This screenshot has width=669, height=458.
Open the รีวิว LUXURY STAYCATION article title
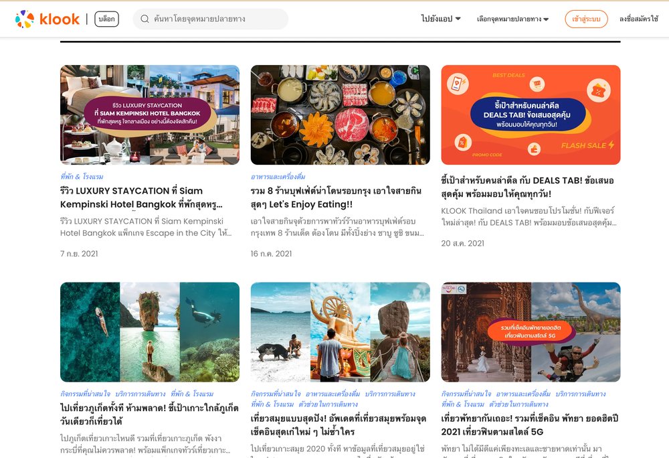141,198
